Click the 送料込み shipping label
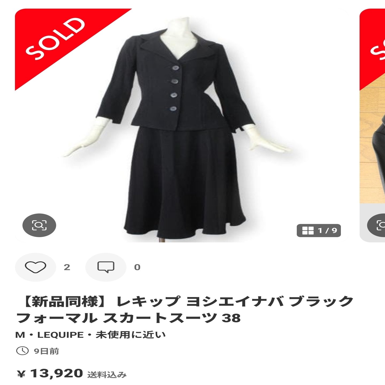This screenshot has height=385, width=385. [x=107, y=375]
